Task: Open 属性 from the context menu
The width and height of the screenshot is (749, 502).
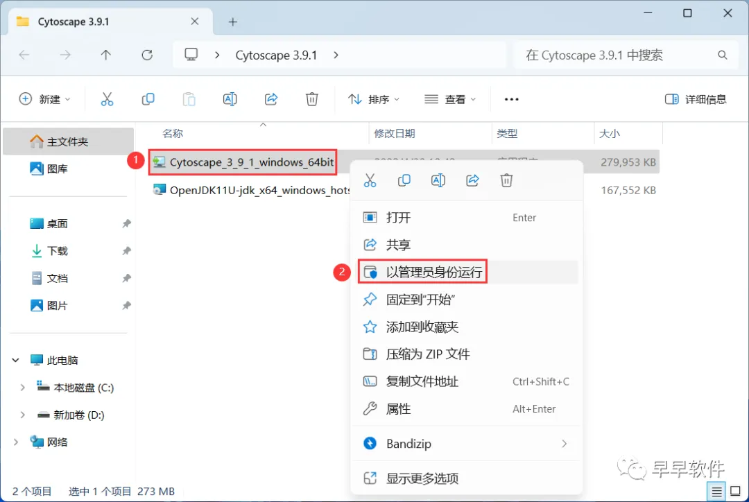Action: pyautogui.click(x=467, y=408)
